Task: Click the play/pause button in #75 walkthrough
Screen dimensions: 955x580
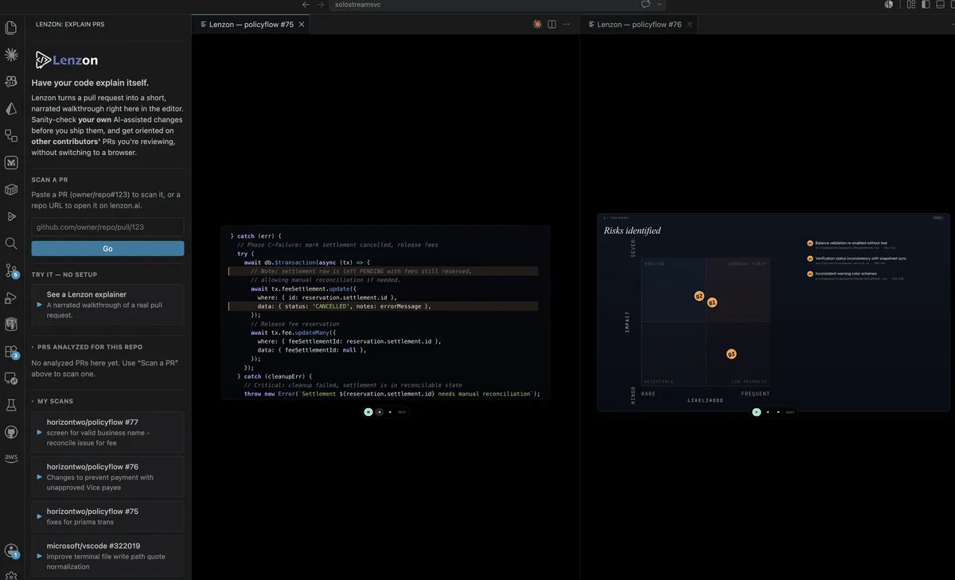Action: click(x=368, y=412)
